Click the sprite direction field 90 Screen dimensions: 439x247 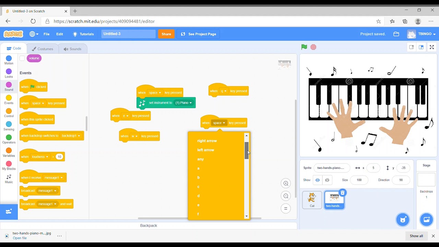coord(401,180)
